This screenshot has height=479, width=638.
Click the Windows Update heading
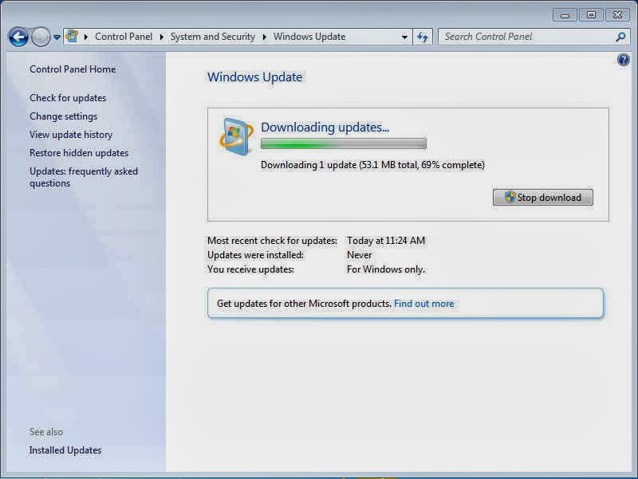(254, 77)
